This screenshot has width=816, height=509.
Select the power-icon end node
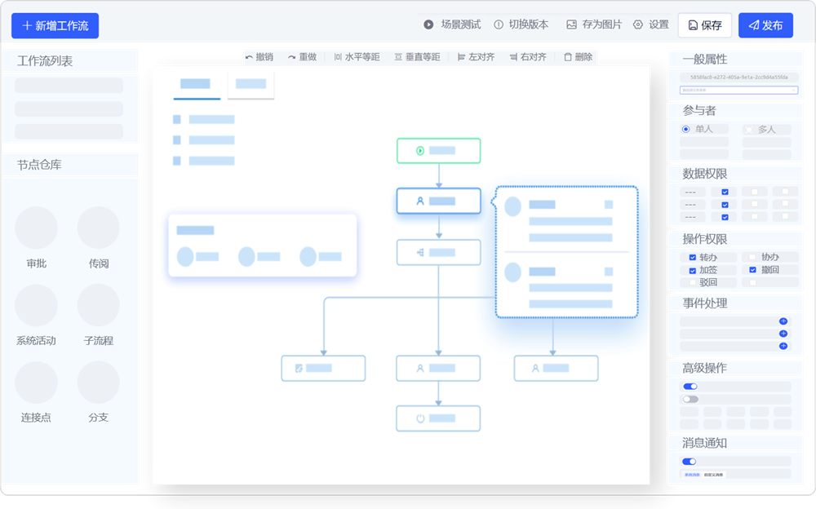coord(438,418)
